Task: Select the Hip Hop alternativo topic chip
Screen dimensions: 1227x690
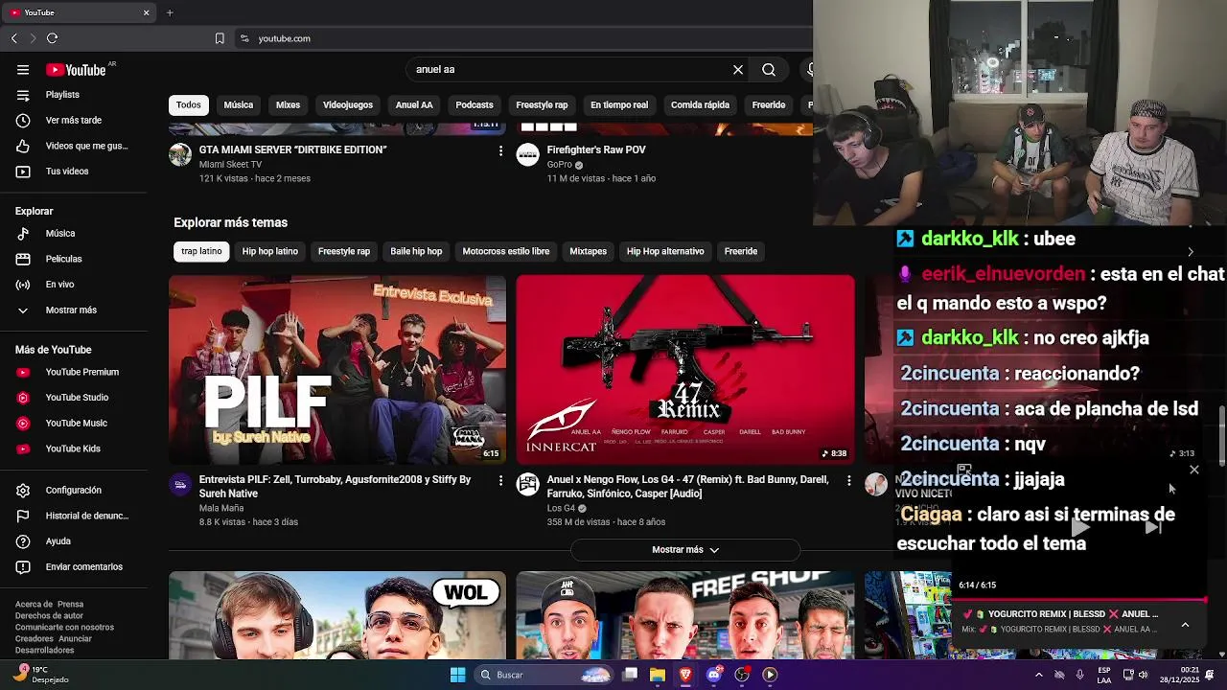Action: pos(665,251)
